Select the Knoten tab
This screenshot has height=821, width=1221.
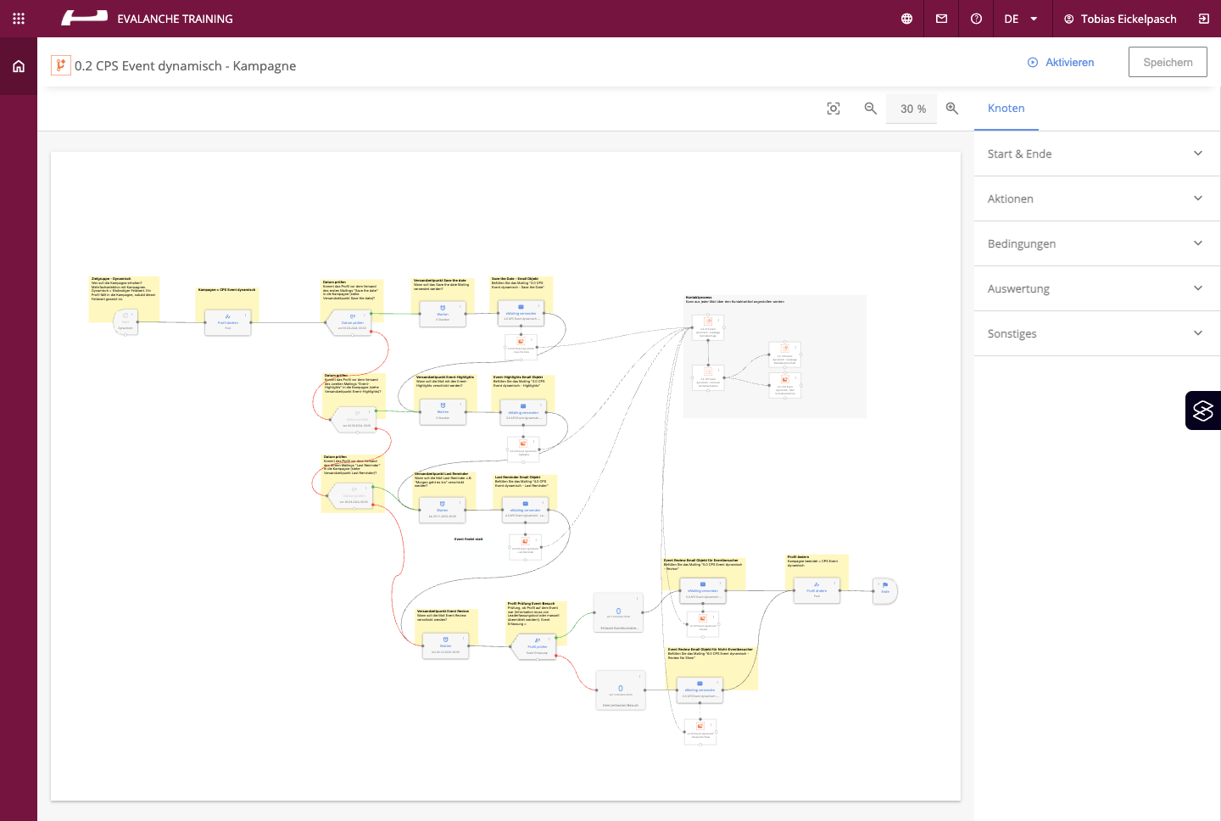click(1006, 109)
